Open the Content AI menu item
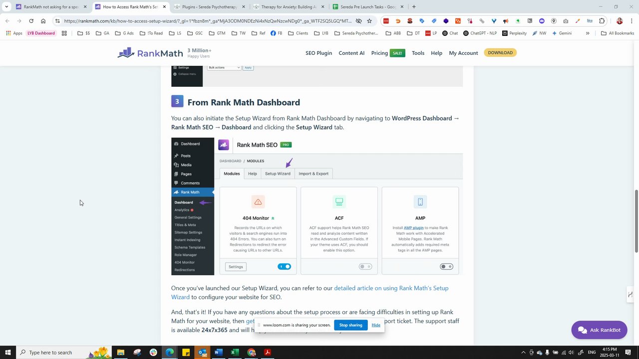Viewport: 639px width, 359px height. [x=351, y=53]
